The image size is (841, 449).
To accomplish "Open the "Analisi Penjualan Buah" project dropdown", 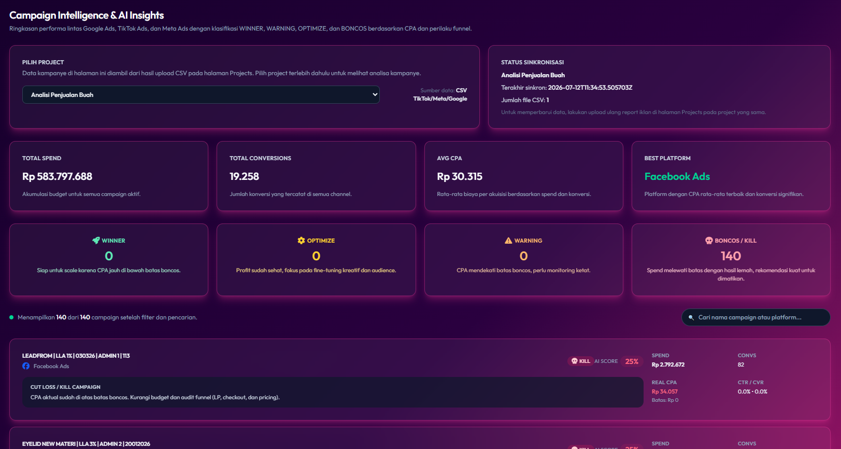I will pyautogui.click(x=201, y=95).
